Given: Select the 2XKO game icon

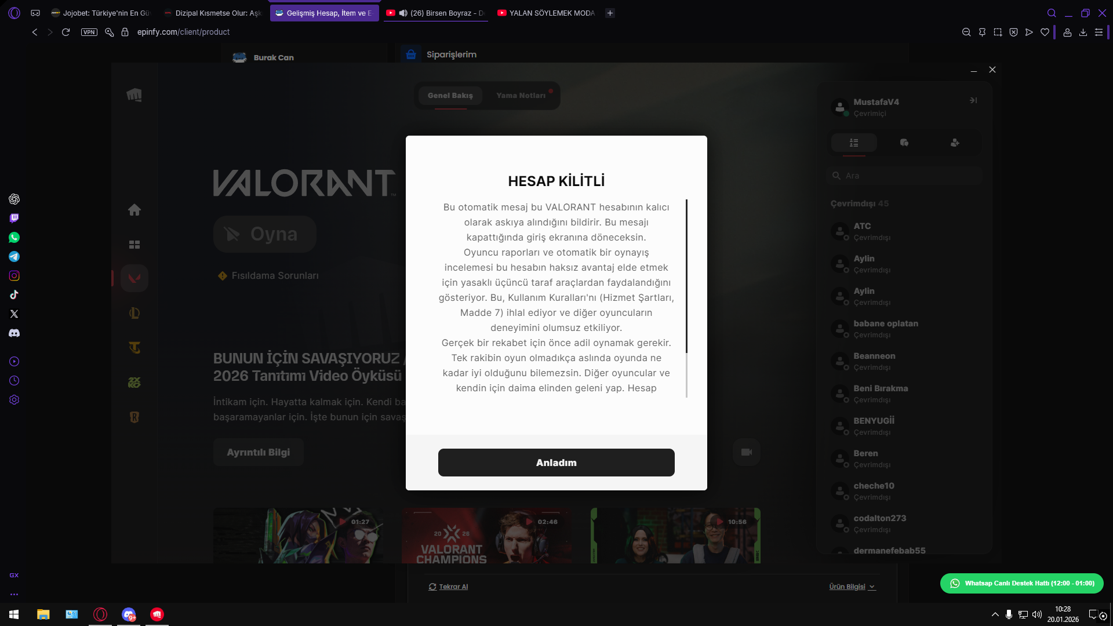Looking at the screenshot, I should (134, 383).
